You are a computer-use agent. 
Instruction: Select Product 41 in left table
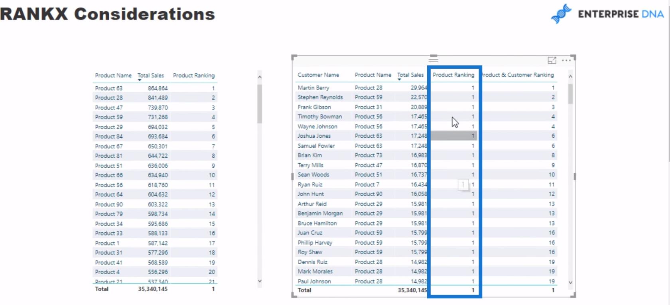click(x=109, y=263)
